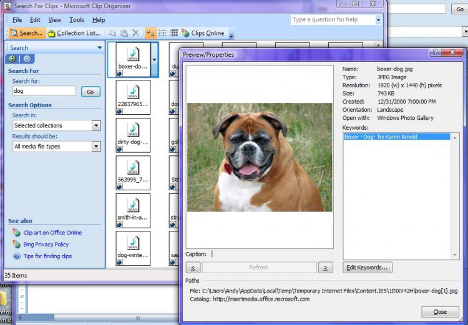The height and width of the screenshot is (325, 468).
Task: Click the globe icon under boxer-do... clip
Action: pos(120,74)
